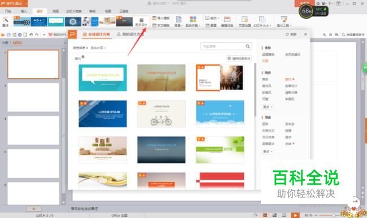
Task: Open the quick access toolbar customize arrow
Action: (44, 35)
